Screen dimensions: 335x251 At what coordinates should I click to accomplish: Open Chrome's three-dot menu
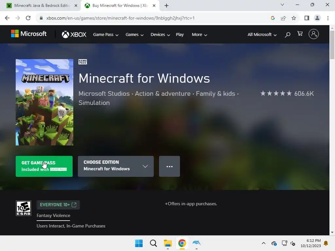pos(328,18)
